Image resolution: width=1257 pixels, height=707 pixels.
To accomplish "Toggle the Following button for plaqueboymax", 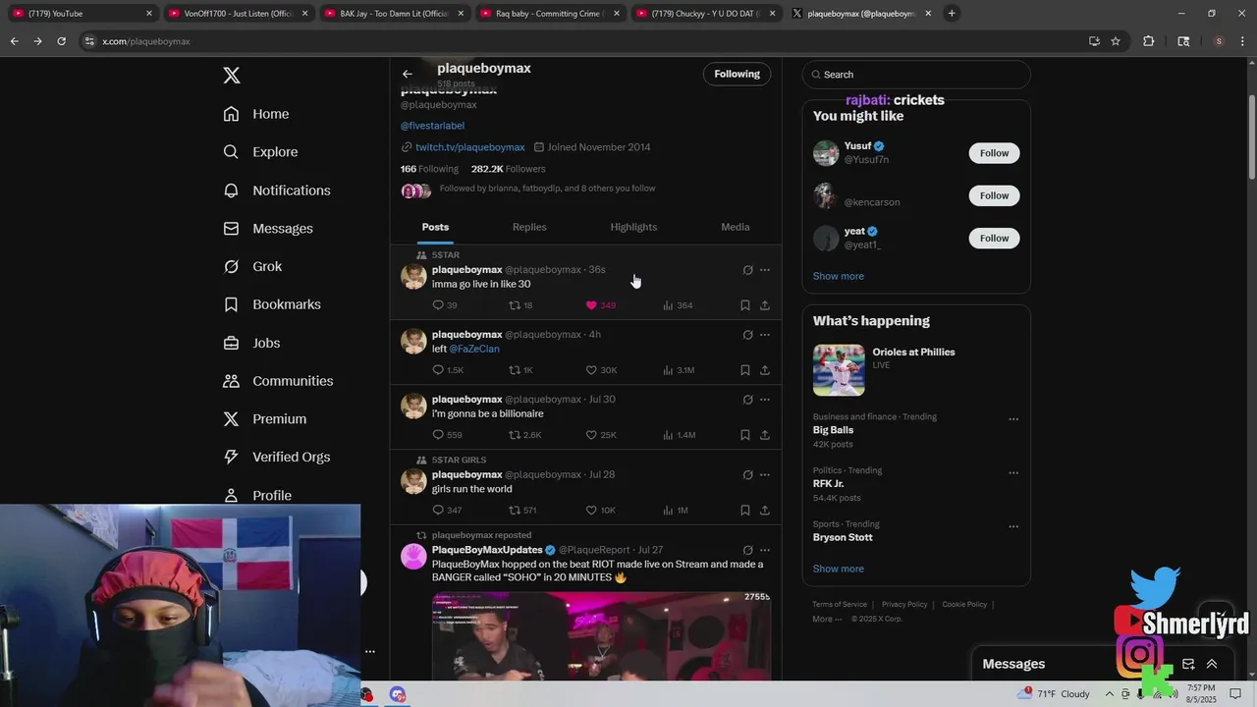I will (737, 74).
